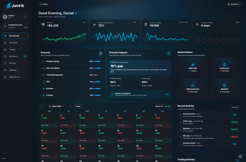Click the Add Note quick action
The height and width of the screenshot is (162, 246).
(224, 89)
